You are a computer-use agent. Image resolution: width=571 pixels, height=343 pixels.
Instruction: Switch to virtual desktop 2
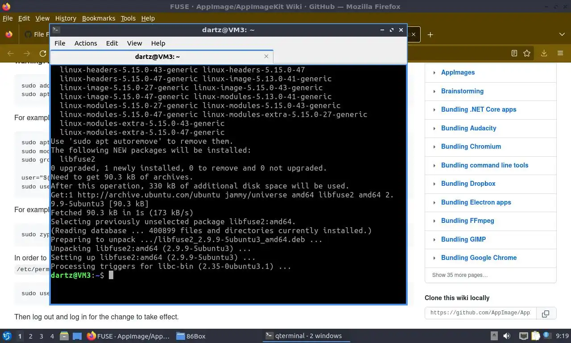30,336
